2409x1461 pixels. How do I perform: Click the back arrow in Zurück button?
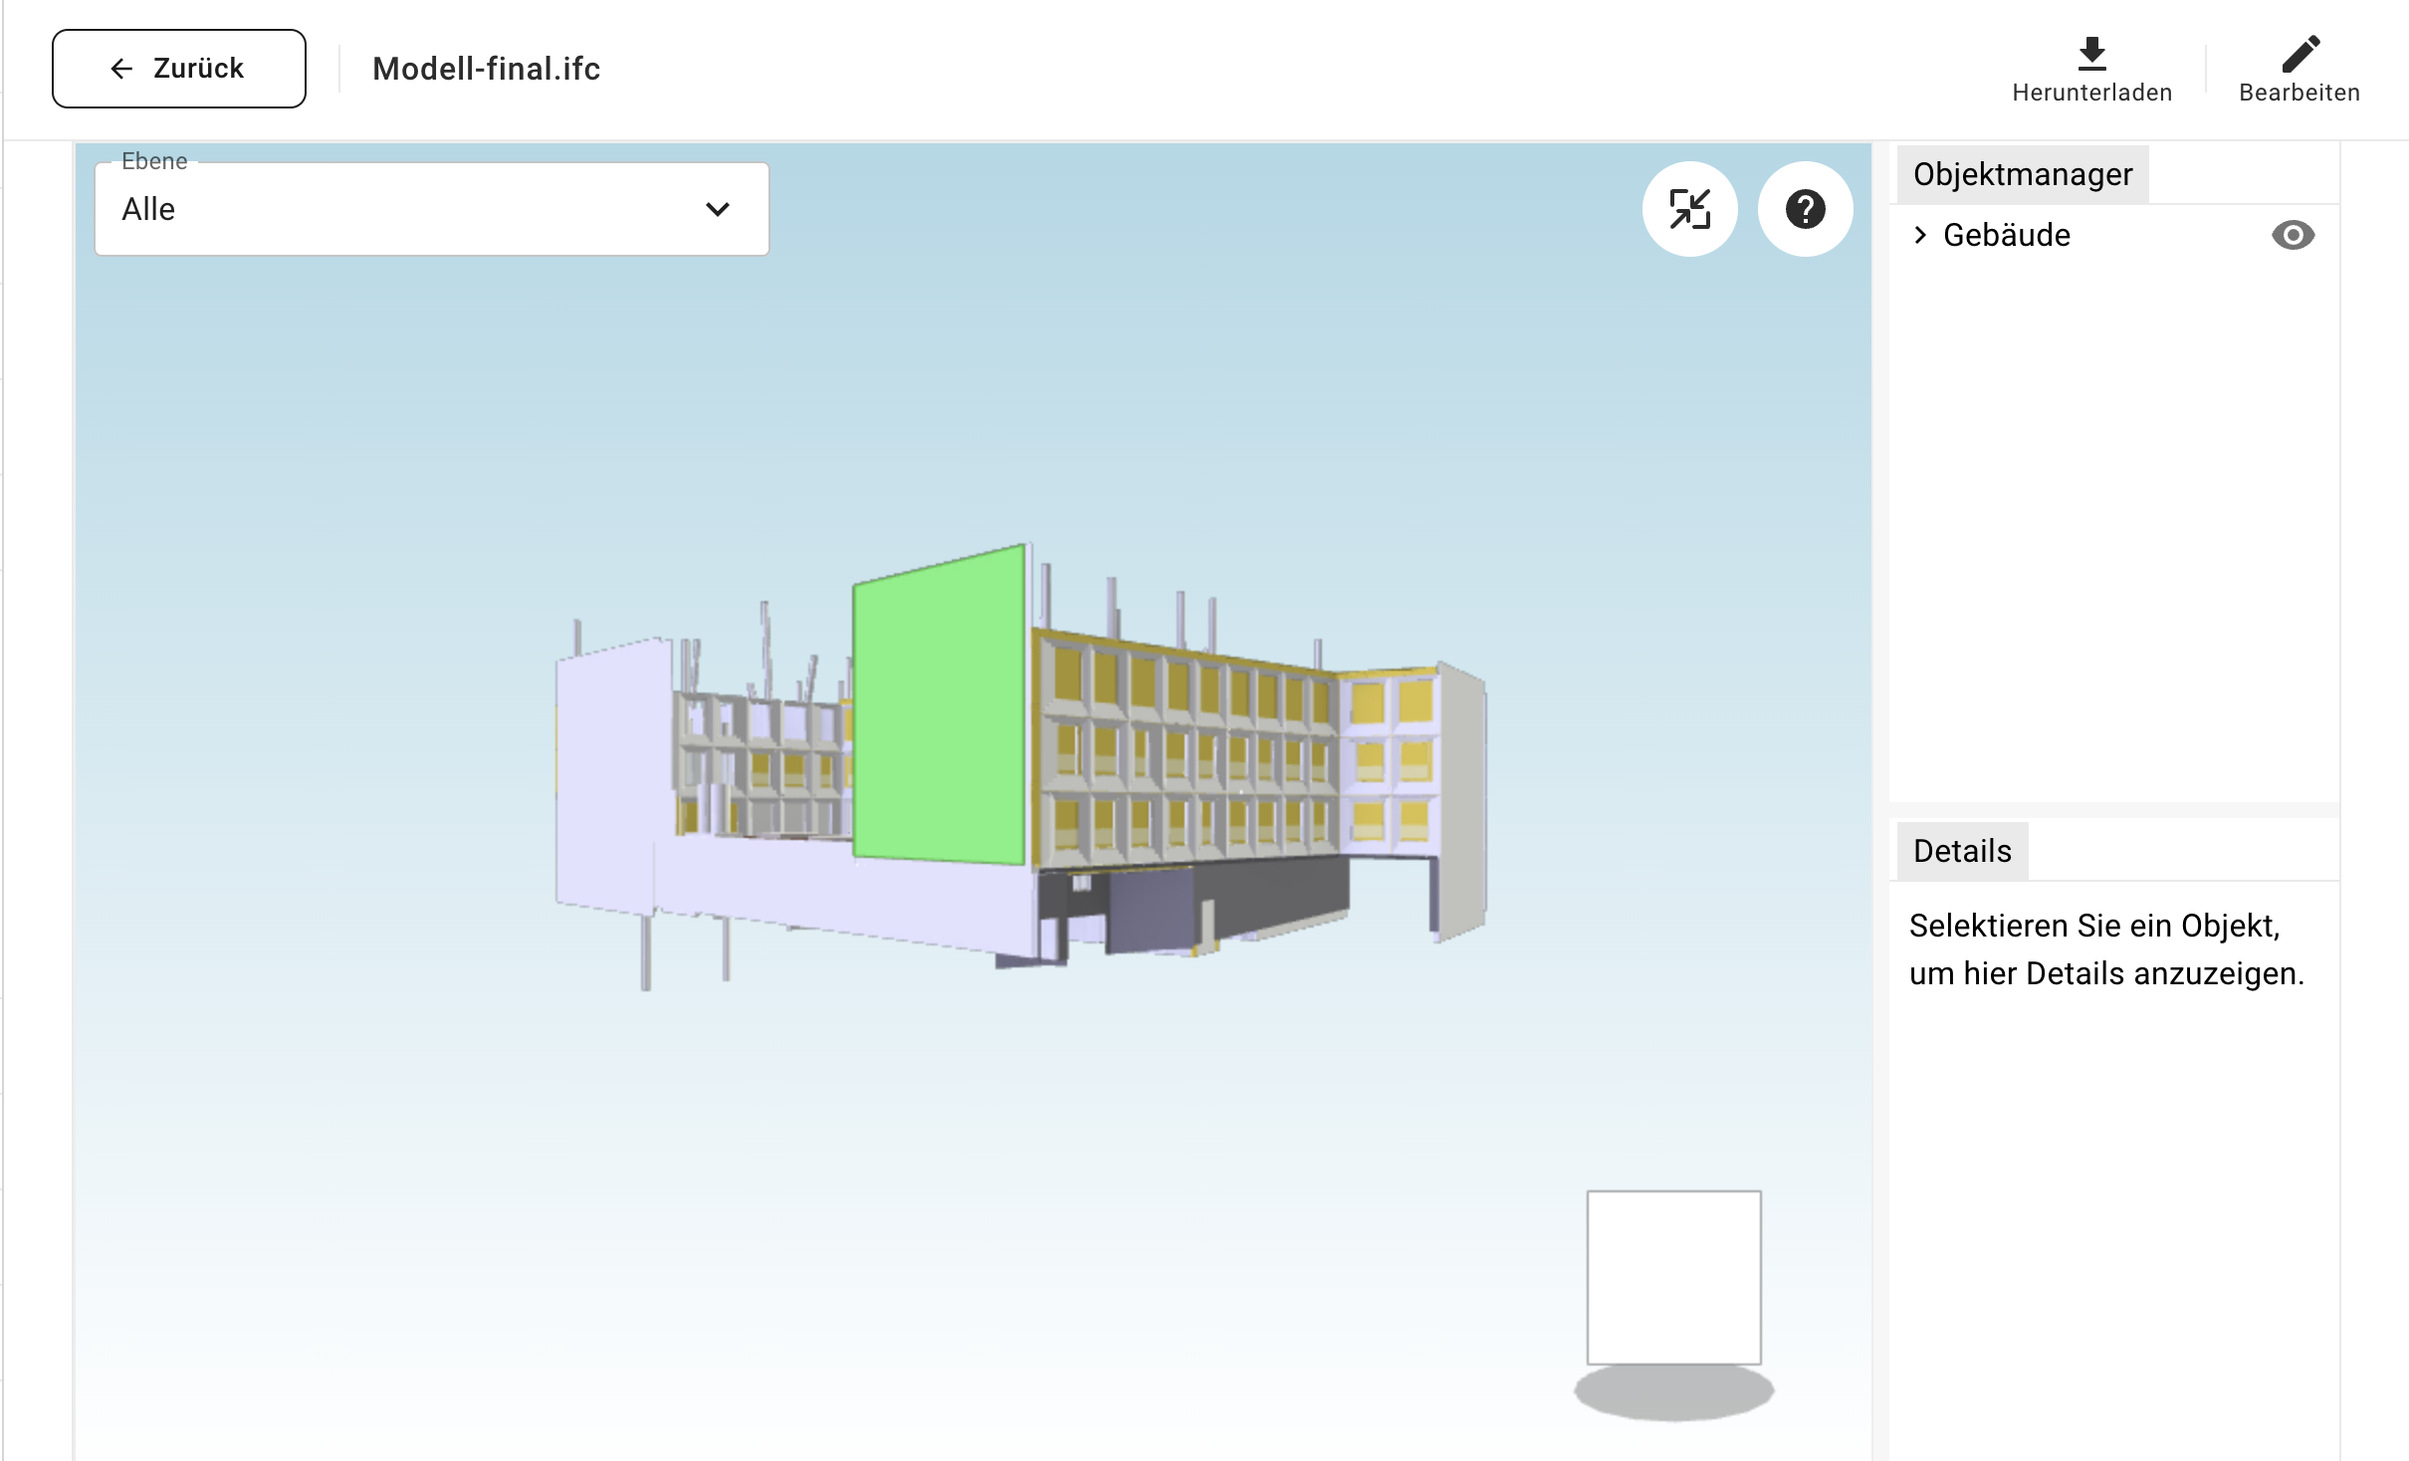(121, 69)
